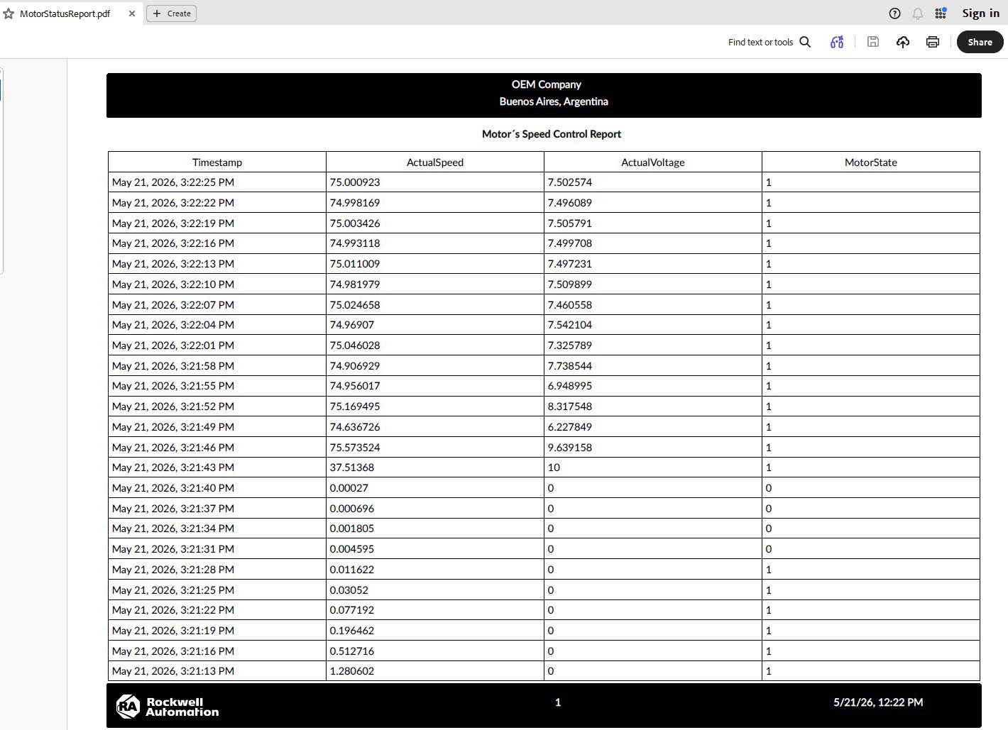Select speed value 75.000923
Image resolution: width=1008 pixels, height=730 pixels.
pos(355,182)
